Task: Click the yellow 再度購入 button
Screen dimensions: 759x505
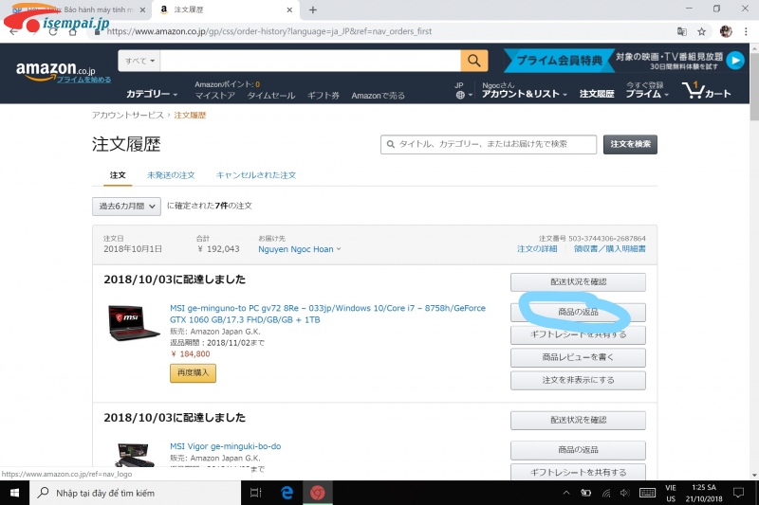Action: coord(193,373)
